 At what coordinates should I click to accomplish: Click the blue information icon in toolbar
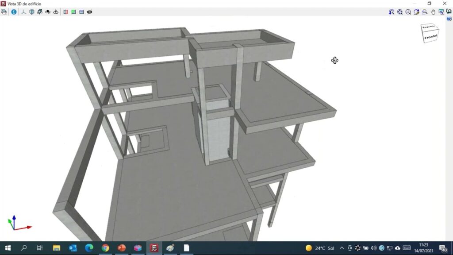pyautogui.click(x=14, y=12)
